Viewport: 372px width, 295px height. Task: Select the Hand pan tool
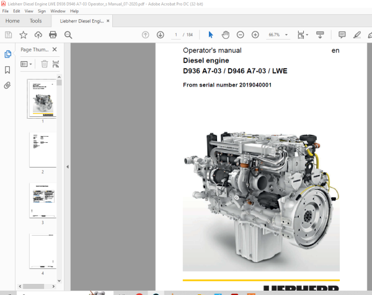(x=226, y=35)
